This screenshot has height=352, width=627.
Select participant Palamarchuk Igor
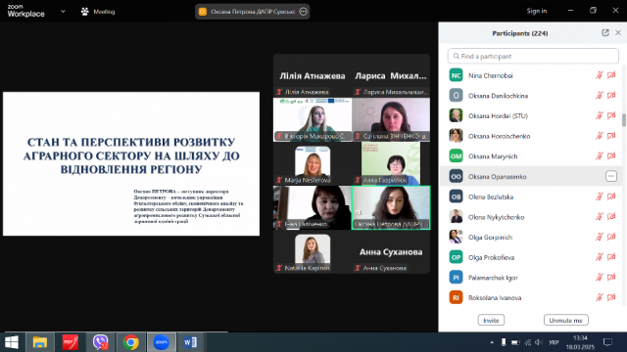click(531, 278)
